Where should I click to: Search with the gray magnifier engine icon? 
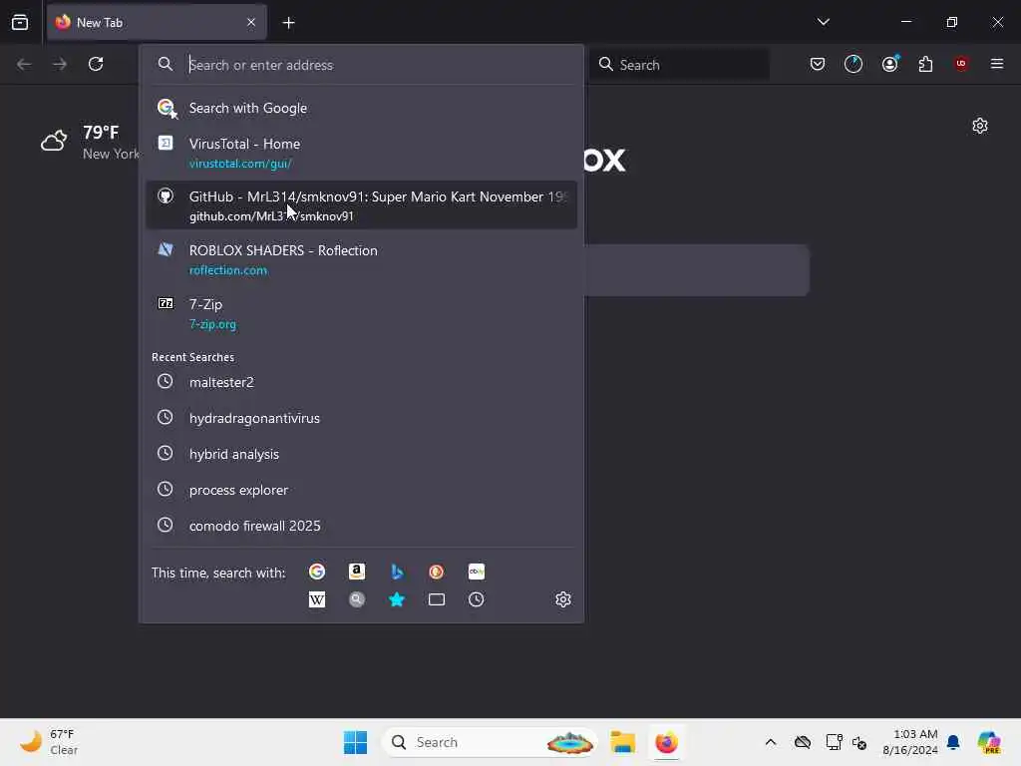pos(357,599)
